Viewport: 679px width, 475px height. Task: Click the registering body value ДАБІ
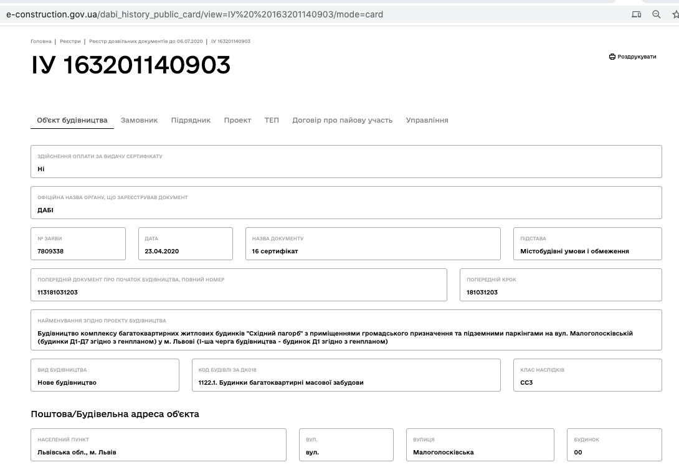45,210
